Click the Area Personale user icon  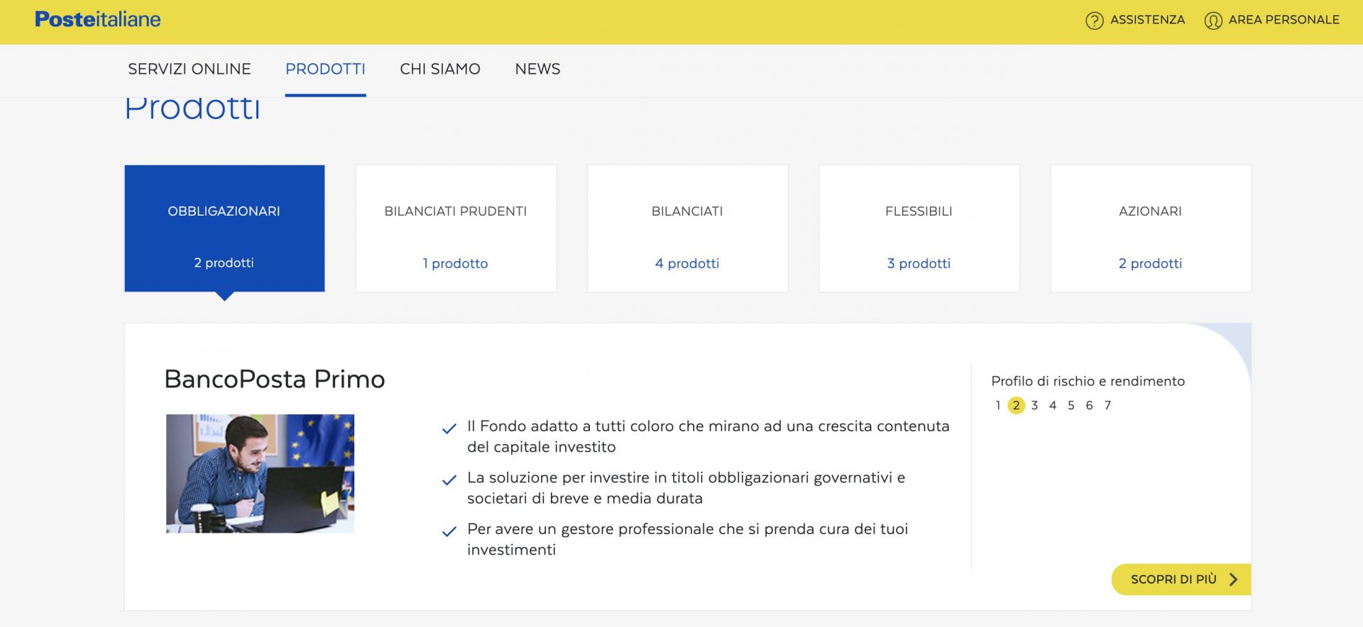point(1213,21)
